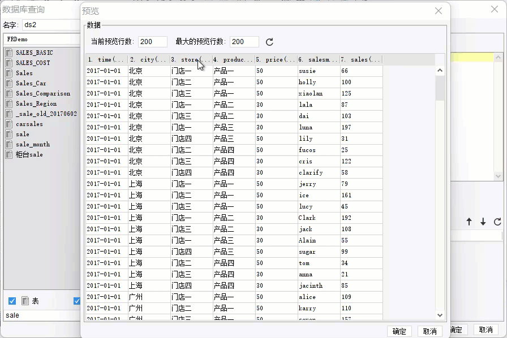The width and height of the screenshot is (507, 338).
Task: Select the cell with salesman karry
Action: coord(319,308)
